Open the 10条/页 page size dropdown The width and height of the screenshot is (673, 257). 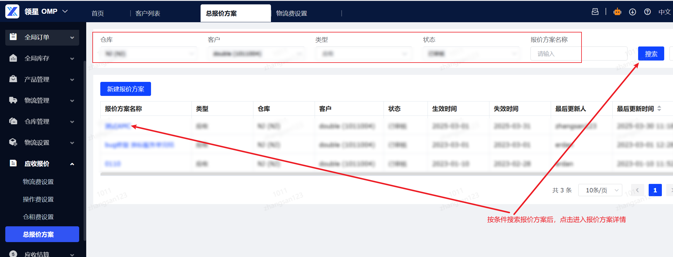tap(600, 190)
